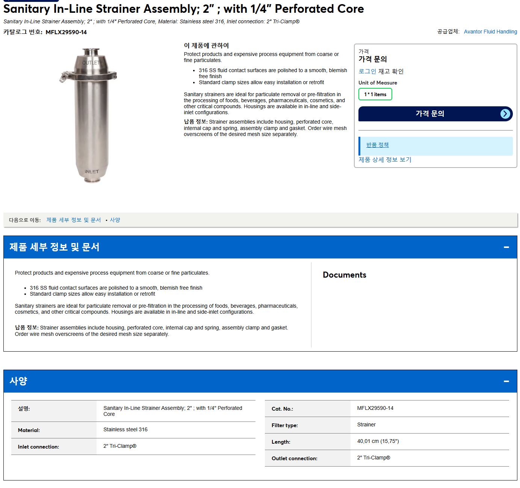Click Cat. No. value MFLX29590-14 in table
Image resolution: width=520 pixels, height=488 pixels.
tap(375, 408)
